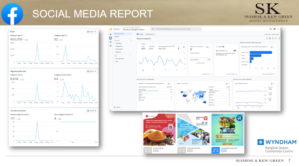This screenshot has width=299, height=166.
Task: Click the Insights lightbulb icon in report toolbar
Action: 267,38
